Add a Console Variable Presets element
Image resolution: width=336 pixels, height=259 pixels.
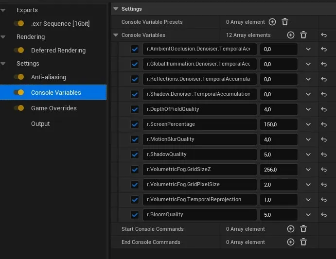point(272,22)
